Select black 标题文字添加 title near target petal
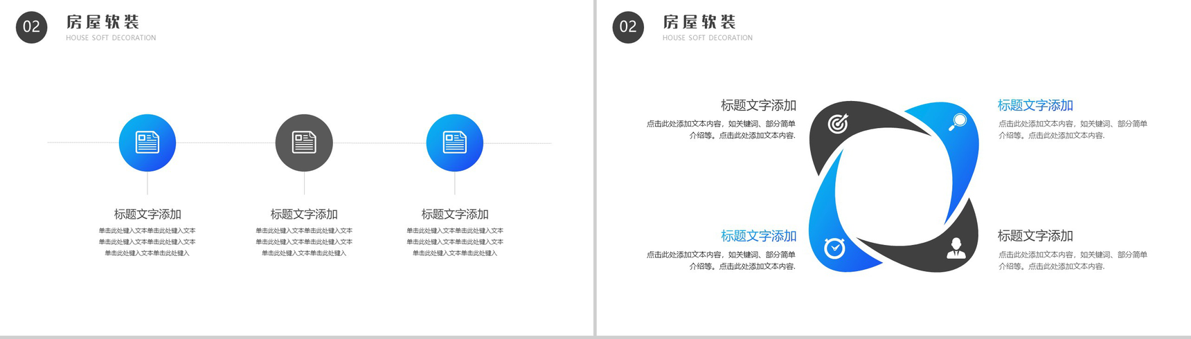 click(x=758, y=105)
